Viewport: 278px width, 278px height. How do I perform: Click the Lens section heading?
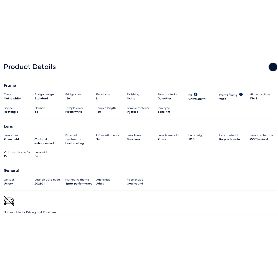pyautogui.click(x=8, y=126)
